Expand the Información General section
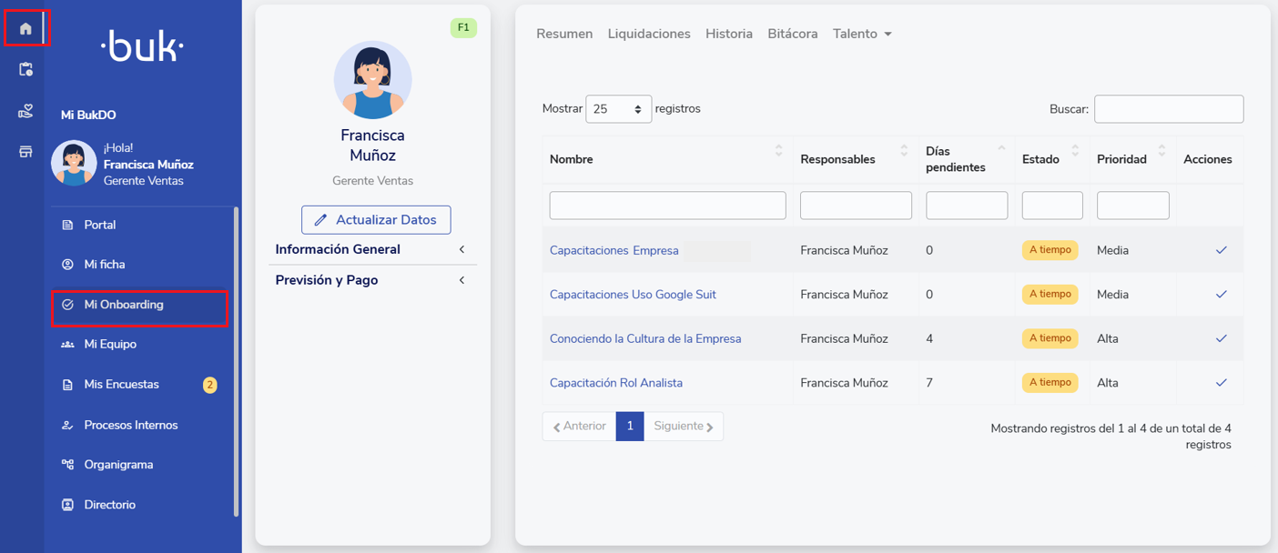Image resolution: width=1278 pixels, height=553 pixels. click(372, 249)
